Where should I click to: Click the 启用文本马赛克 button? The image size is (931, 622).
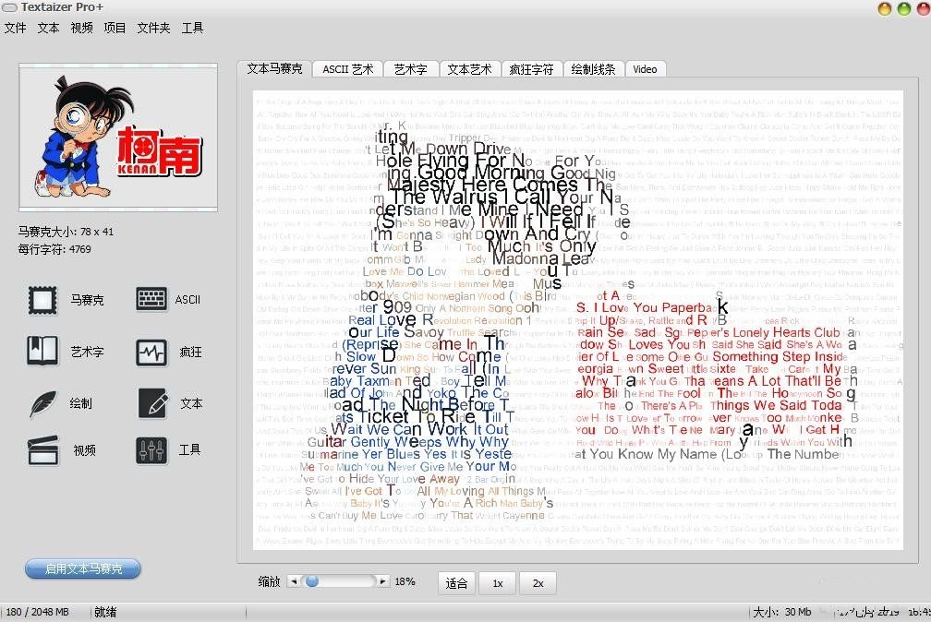tap(83, 568)
